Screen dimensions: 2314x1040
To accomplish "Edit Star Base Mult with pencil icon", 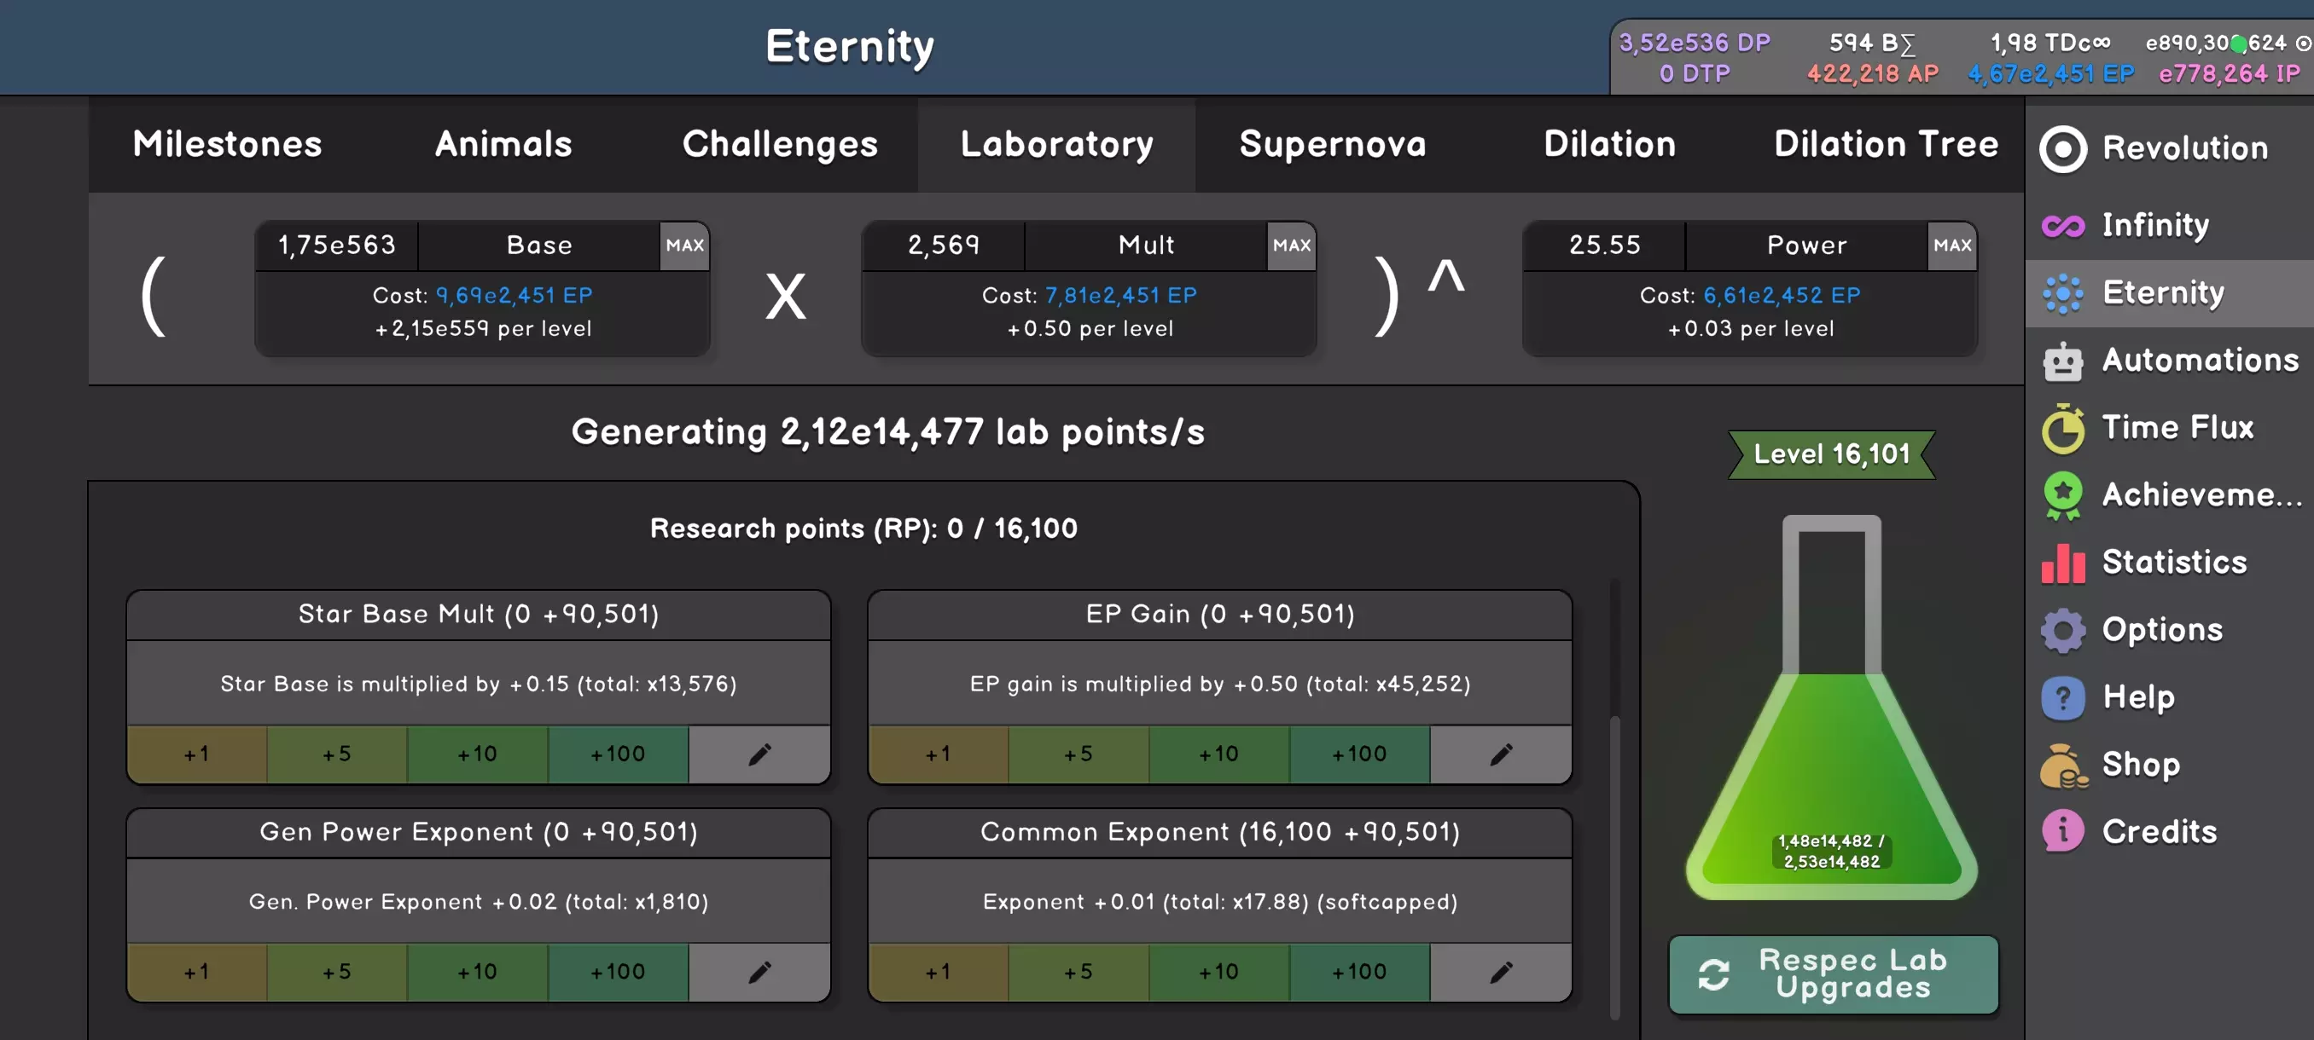I will (759, 754).
